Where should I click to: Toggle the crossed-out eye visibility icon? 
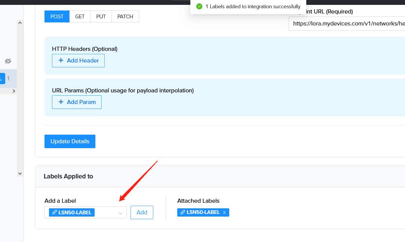(8, 61)
